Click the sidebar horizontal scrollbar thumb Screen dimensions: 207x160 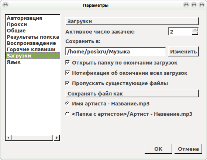(32, 138)
